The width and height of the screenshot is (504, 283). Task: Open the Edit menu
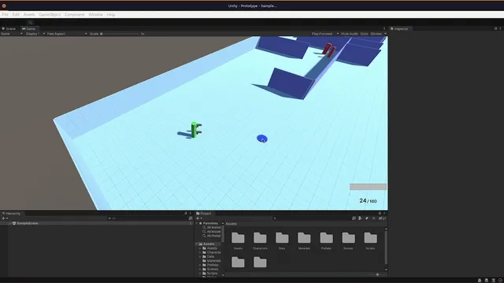(16, 15)
